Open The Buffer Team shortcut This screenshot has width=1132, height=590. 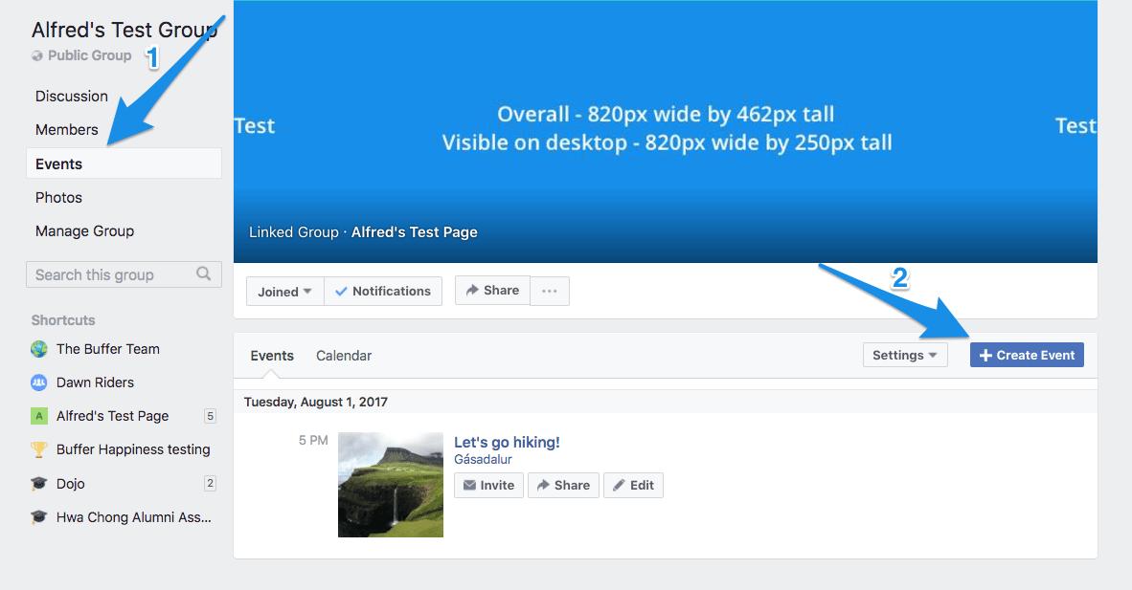point(106,349)
